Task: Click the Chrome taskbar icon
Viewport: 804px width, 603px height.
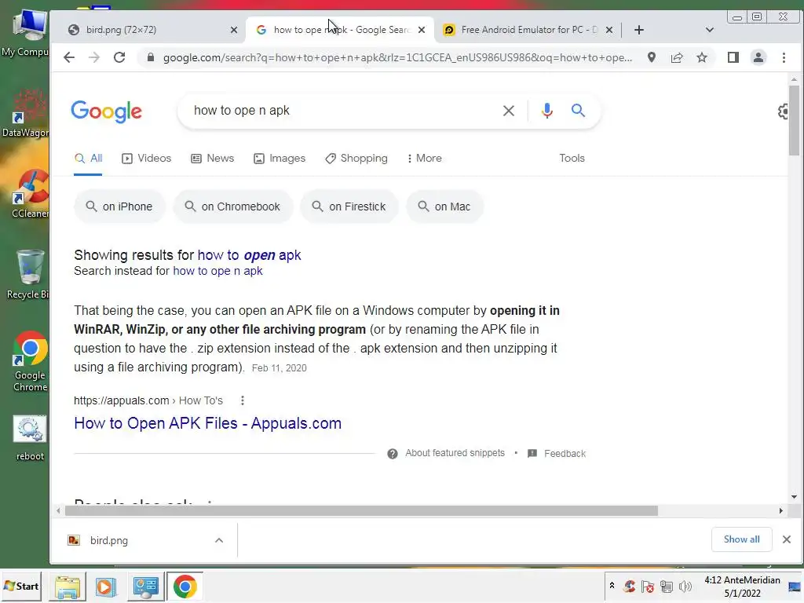Action: coord(185,587)
